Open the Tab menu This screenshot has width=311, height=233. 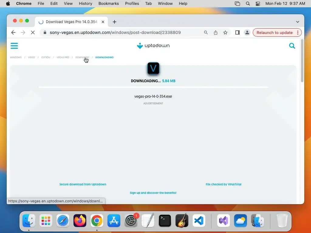[148, 4]
